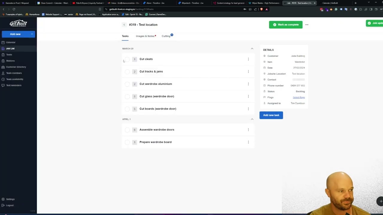Open Stations in the sidebar
383x215 pixels.
point(10,61)
